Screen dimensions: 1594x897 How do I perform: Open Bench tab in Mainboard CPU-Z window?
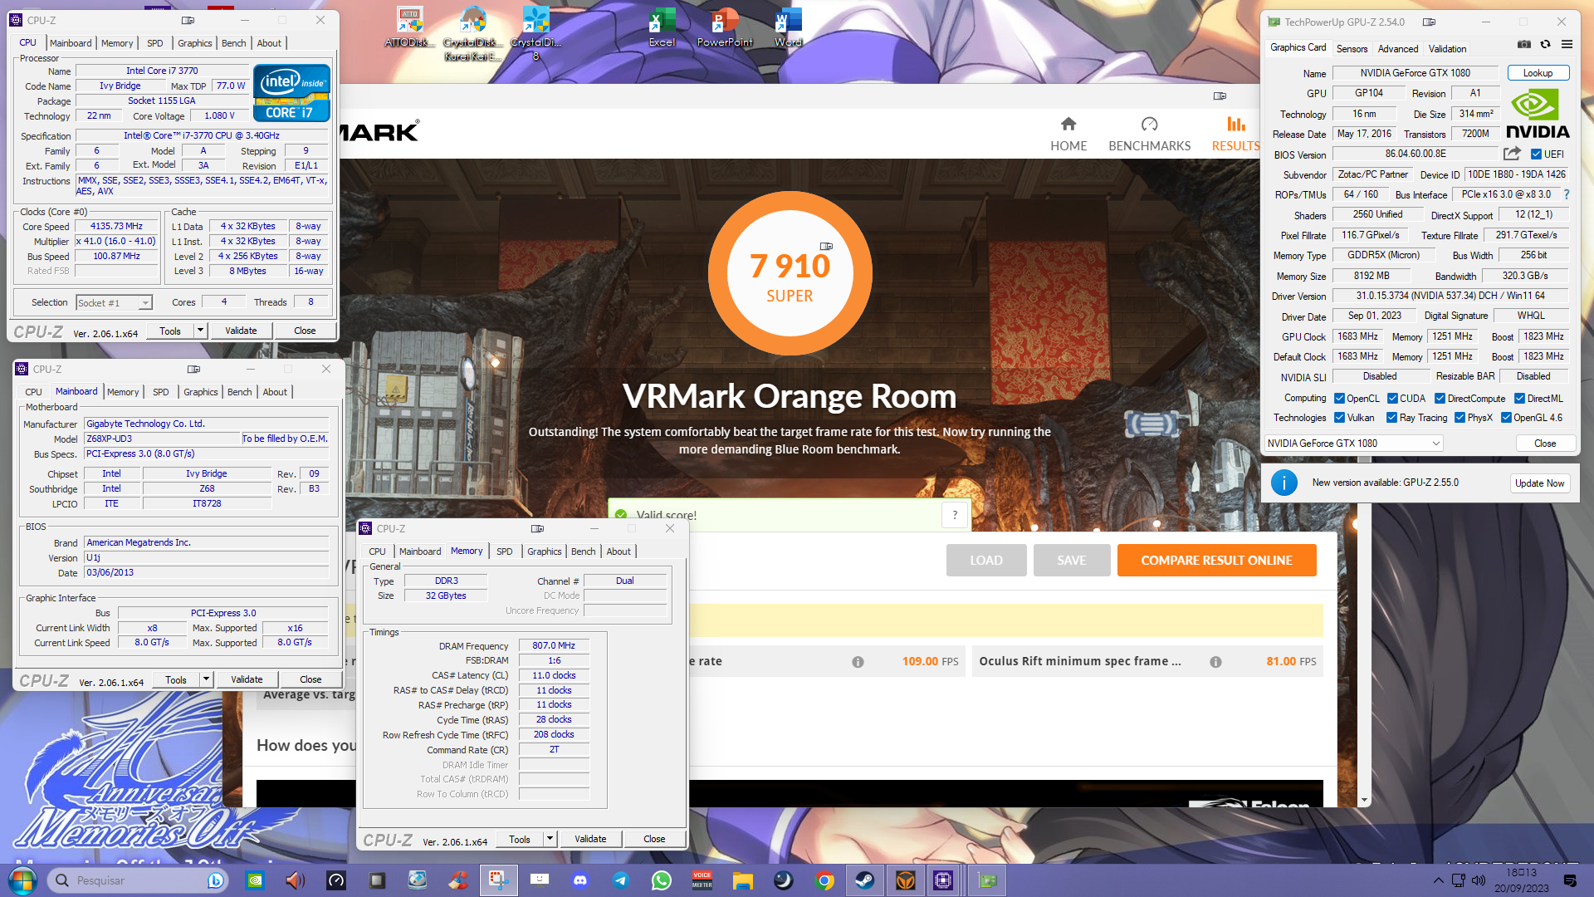[x=239, y=392]
